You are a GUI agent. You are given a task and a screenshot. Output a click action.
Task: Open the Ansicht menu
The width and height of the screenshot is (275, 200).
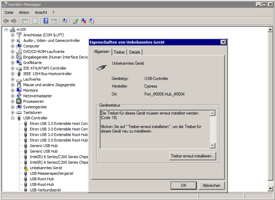[x=41, y=12]
